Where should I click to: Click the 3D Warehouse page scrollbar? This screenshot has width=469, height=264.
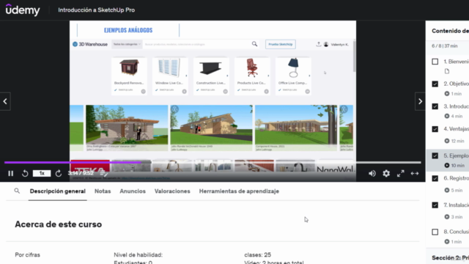click(x=355, y=57)
